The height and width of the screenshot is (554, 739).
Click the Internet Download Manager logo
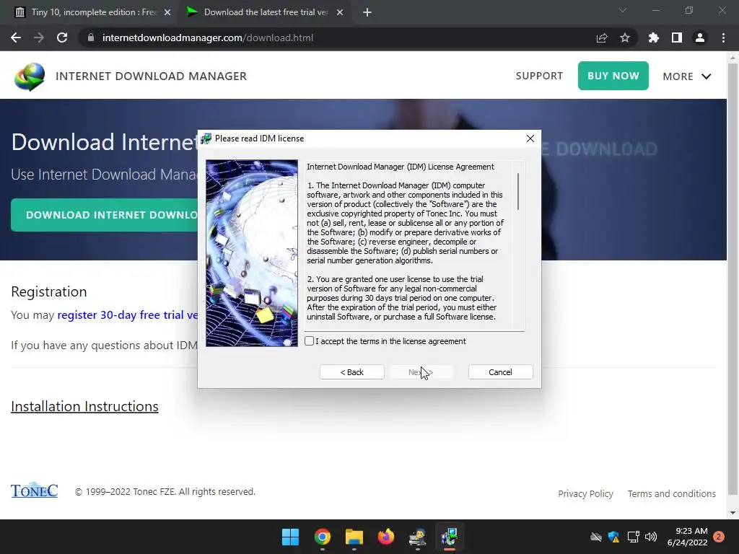pos(29,76)
